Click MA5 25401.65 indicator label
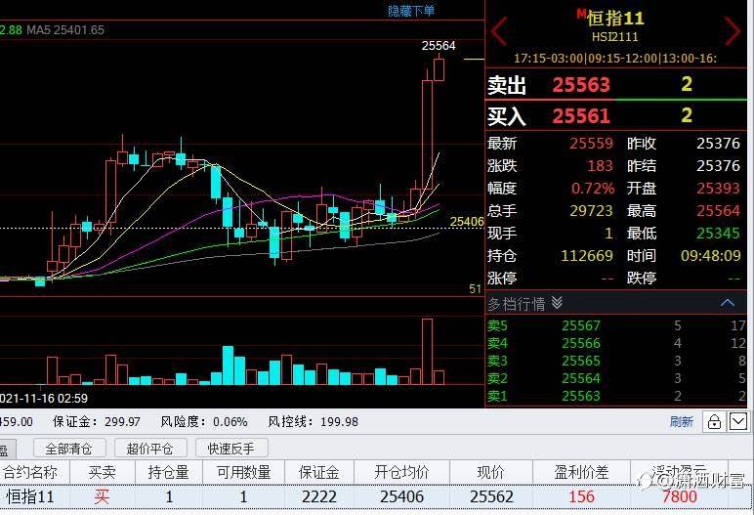754x515 pixels. [65, 30]
